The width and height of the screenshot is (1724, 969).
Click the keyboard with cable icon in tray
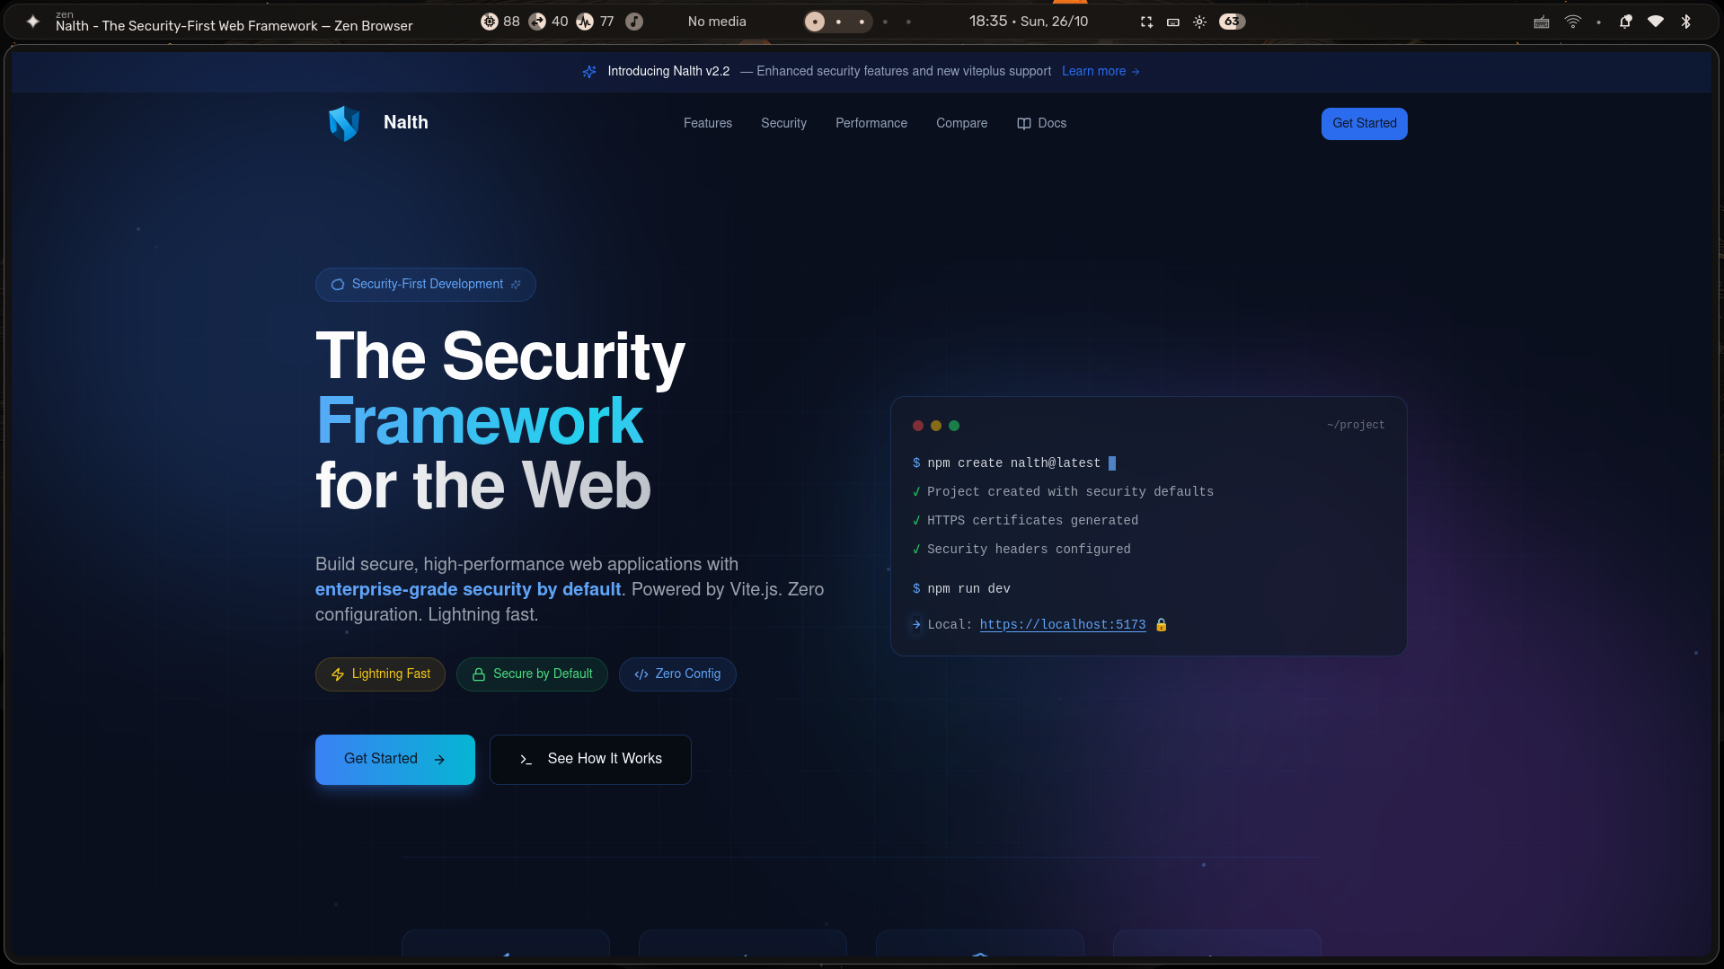point(1542,22)
